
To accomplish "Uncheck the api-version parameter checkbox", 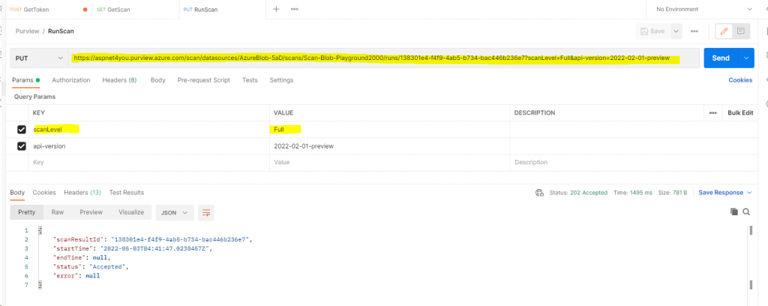I will 22,146.
